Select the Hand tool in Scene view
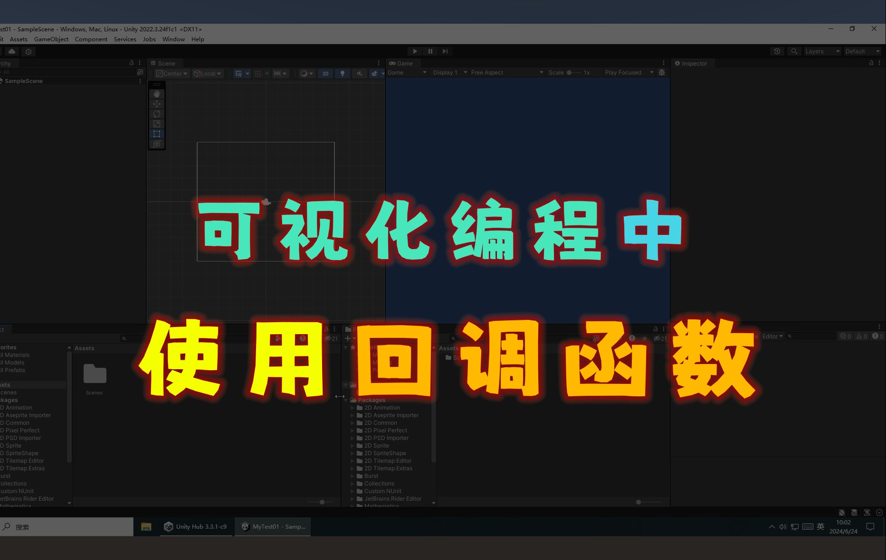The image size is (886, 560). tap(157, 93)
